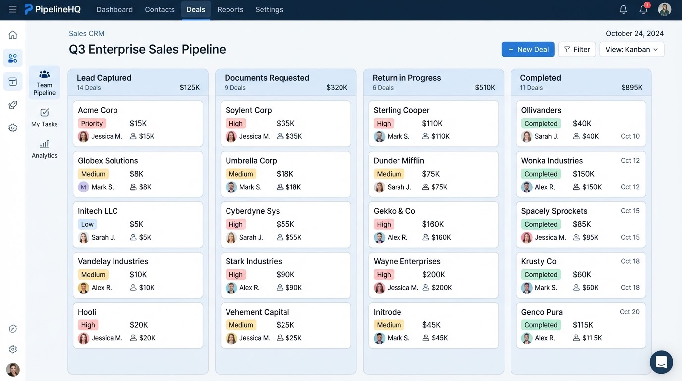Click Oct 20 date on Genco Pura

click(629, 312)
